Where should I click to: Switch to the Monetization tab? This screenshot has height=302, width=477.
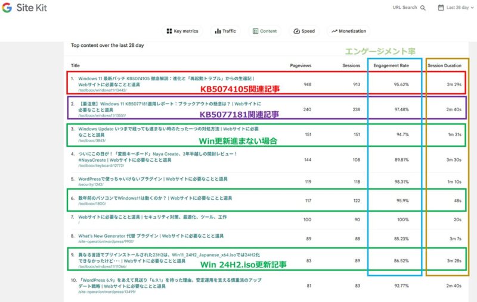tap(349, 31)
